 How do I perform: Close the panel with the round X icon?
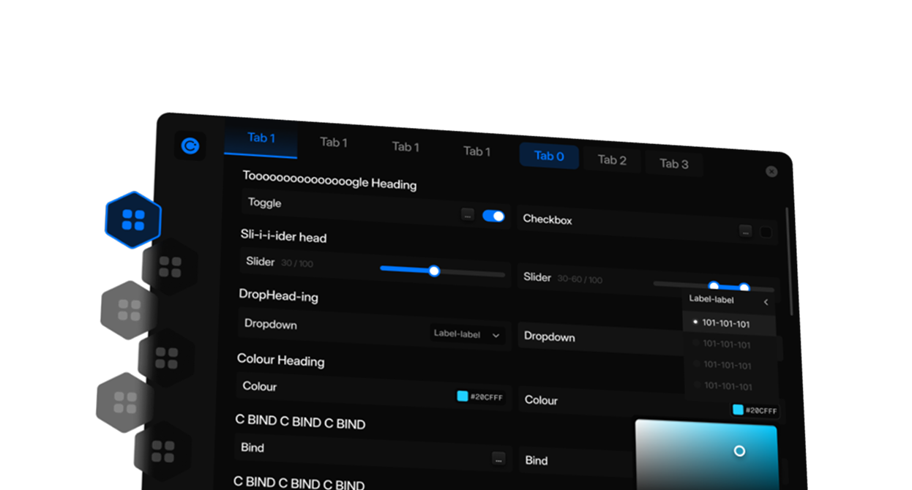coord(771,171)
